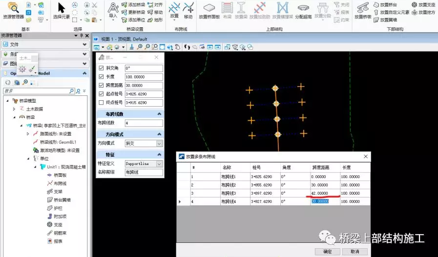The height and width of the screenshot is (257, 438).
Task: Collapse the 单位 tree node
Action: pos(28,159)
